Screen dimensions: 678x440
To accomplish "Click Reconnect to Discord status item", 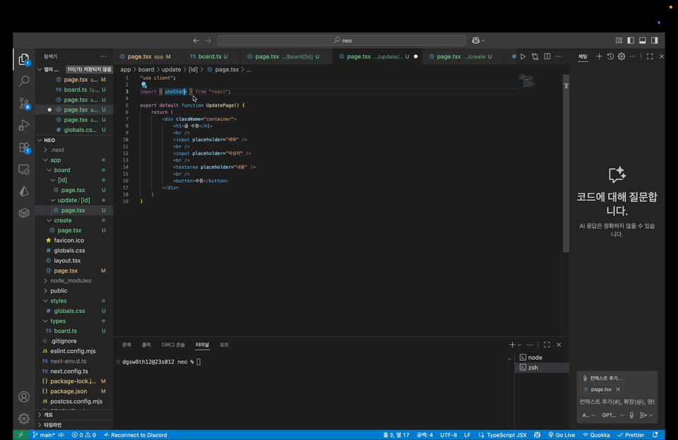I will pyautogui.click(x=136, y=435).
